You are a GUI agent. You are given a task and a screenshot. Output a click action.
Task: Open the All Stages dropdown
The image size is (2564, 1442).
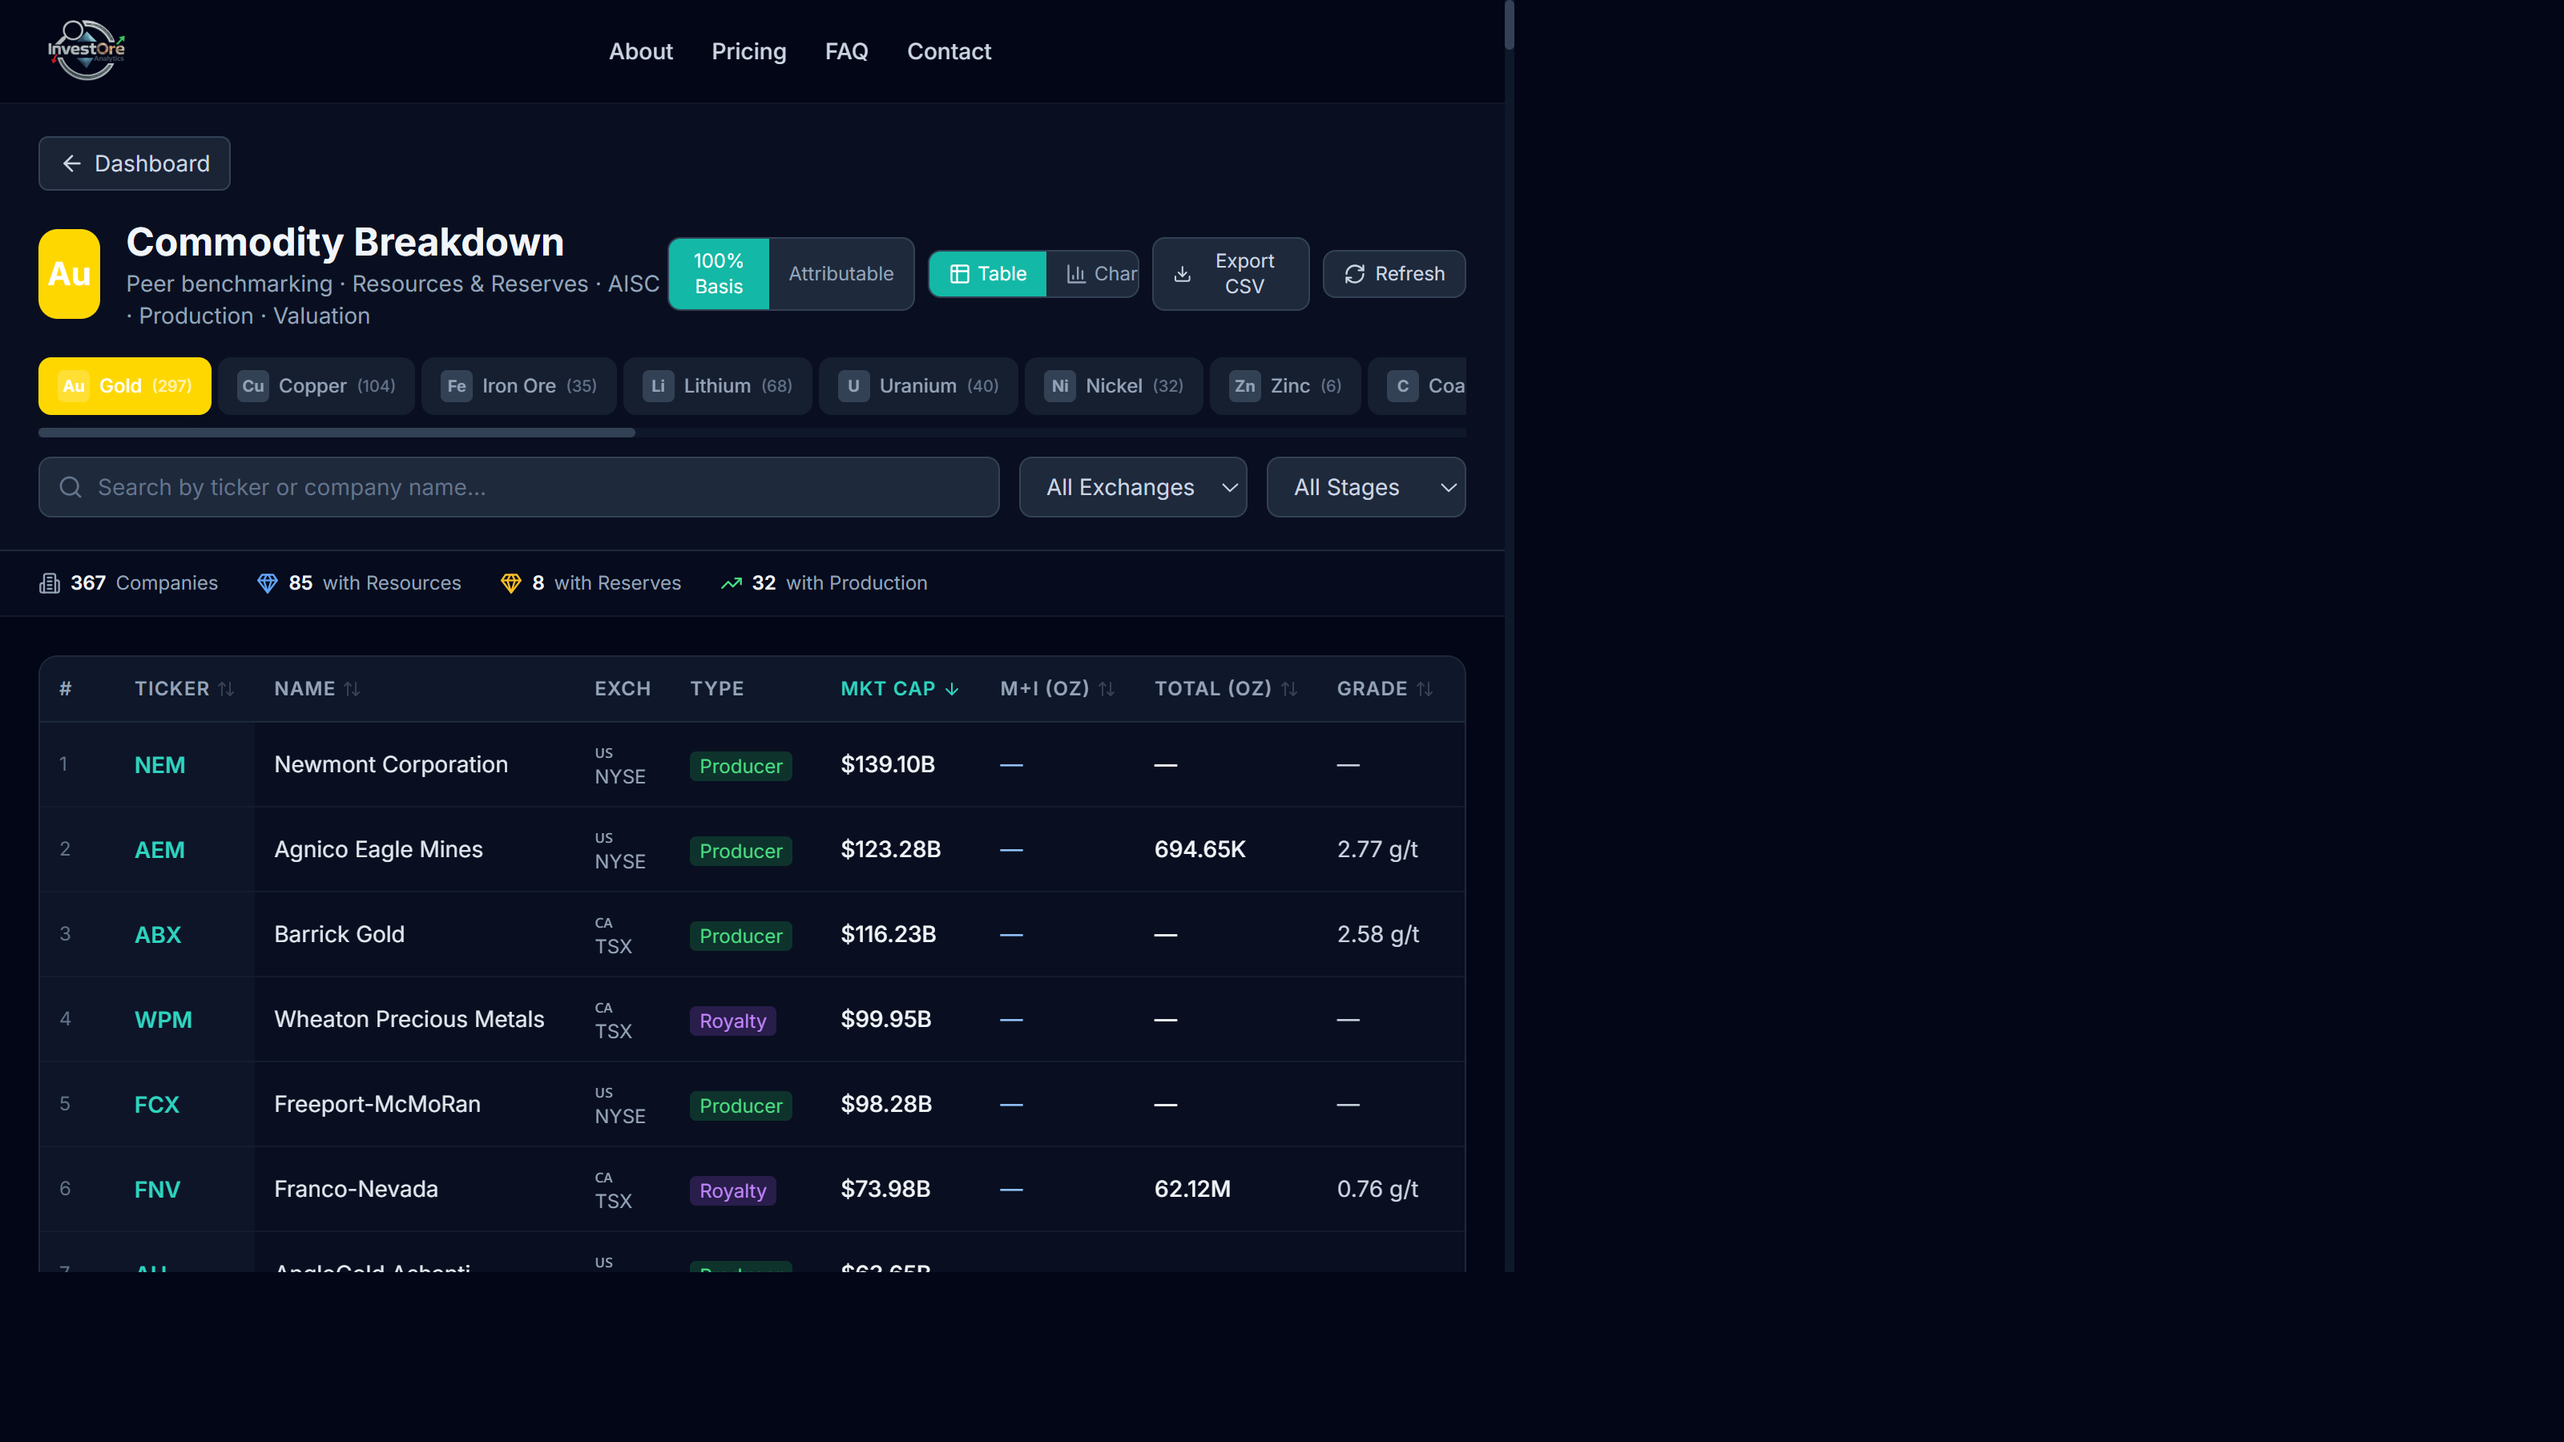tap(1365, 488)
